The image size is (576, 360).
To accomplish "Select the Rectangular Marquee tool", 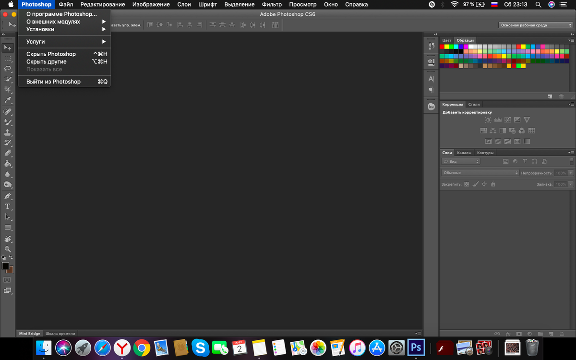I will pyautogui.click(x=8, y=59).
